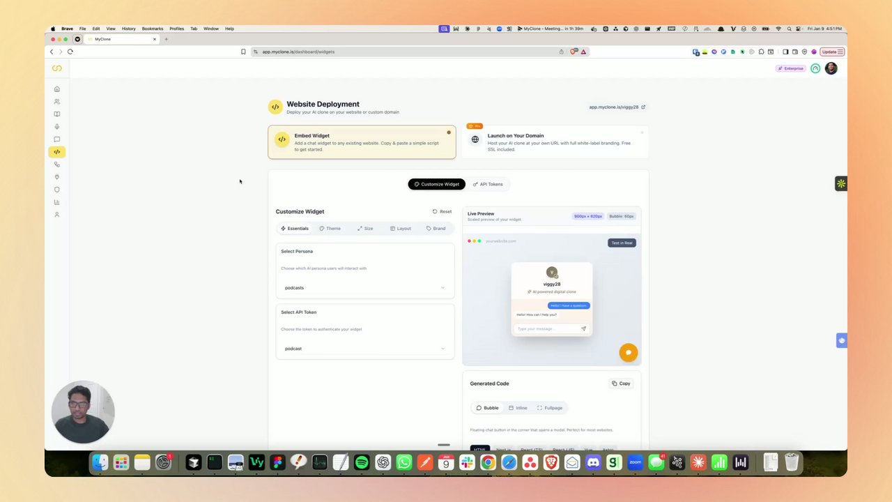892x502 pixels.
Task: Switch to the Layout tab
Action: 401,229
